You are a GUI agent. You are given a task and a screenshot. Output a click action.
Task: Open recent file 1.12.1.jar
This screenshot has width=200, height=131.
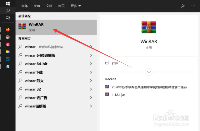tap(118, 95)
